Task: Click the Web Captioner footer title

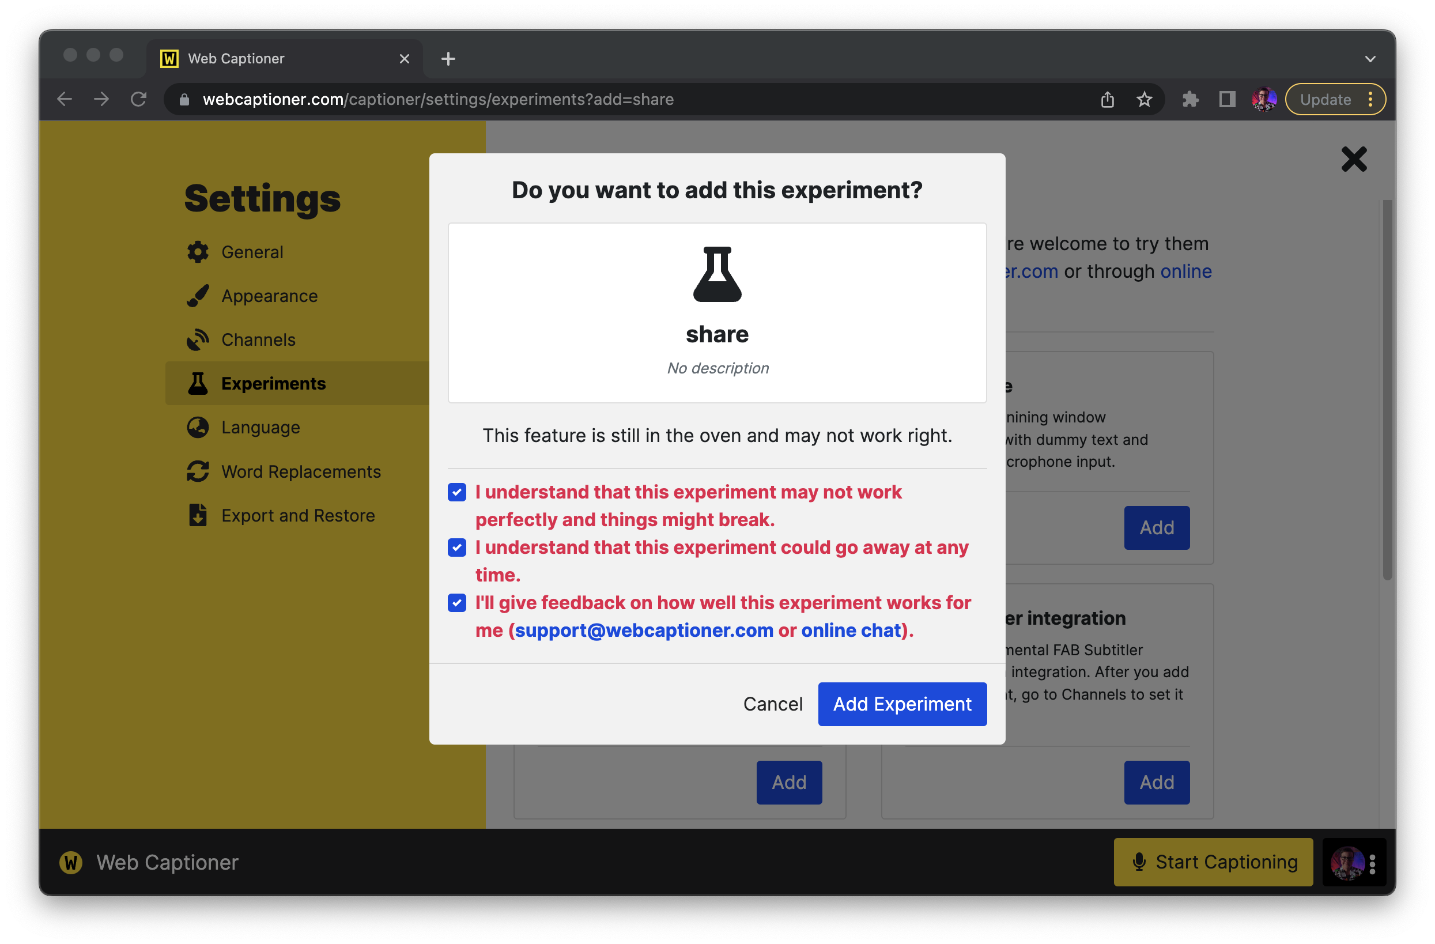Action: [x=167, y=863]
